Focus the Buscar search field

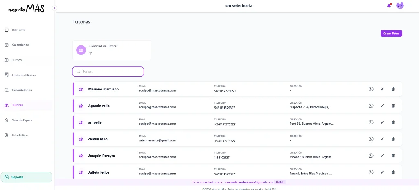coord(108,71)
